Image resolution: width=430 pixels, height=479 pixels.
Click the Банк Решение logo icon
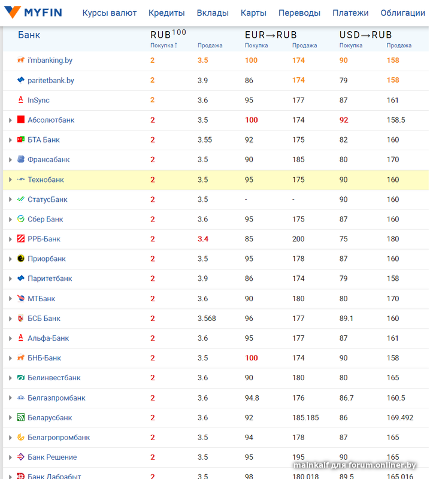tap(21, 457)
